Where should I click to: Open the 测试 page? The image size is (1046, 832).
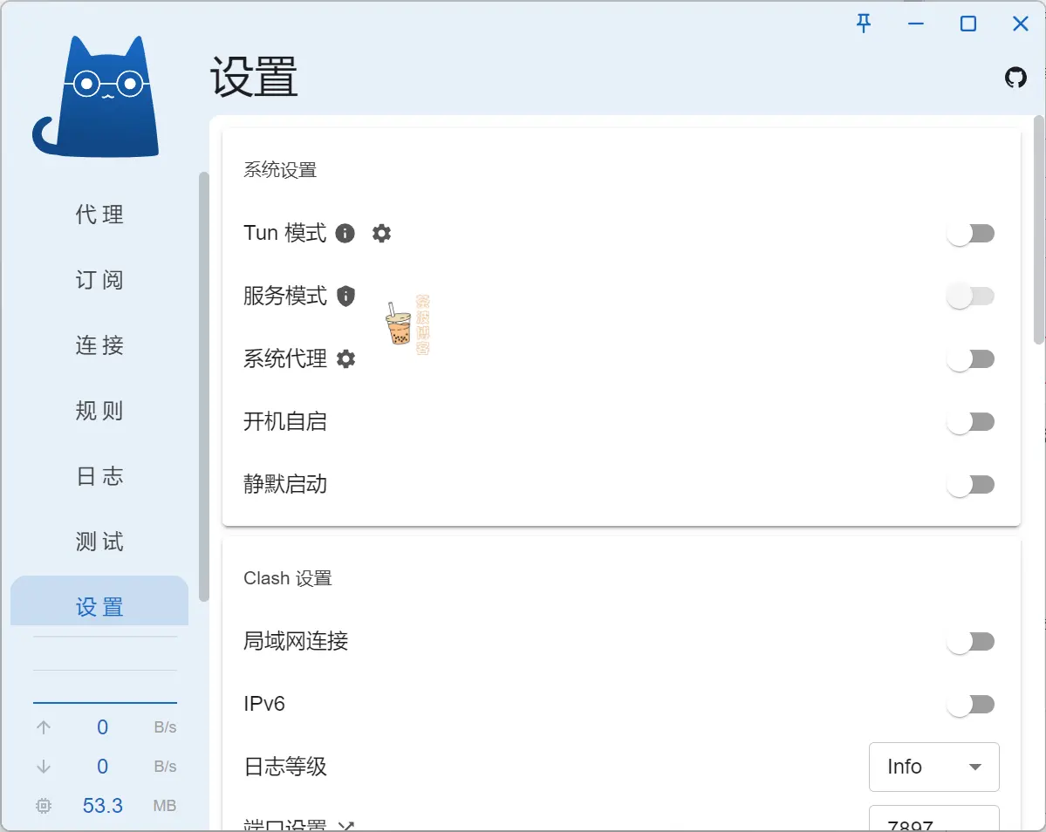[99, 542]
